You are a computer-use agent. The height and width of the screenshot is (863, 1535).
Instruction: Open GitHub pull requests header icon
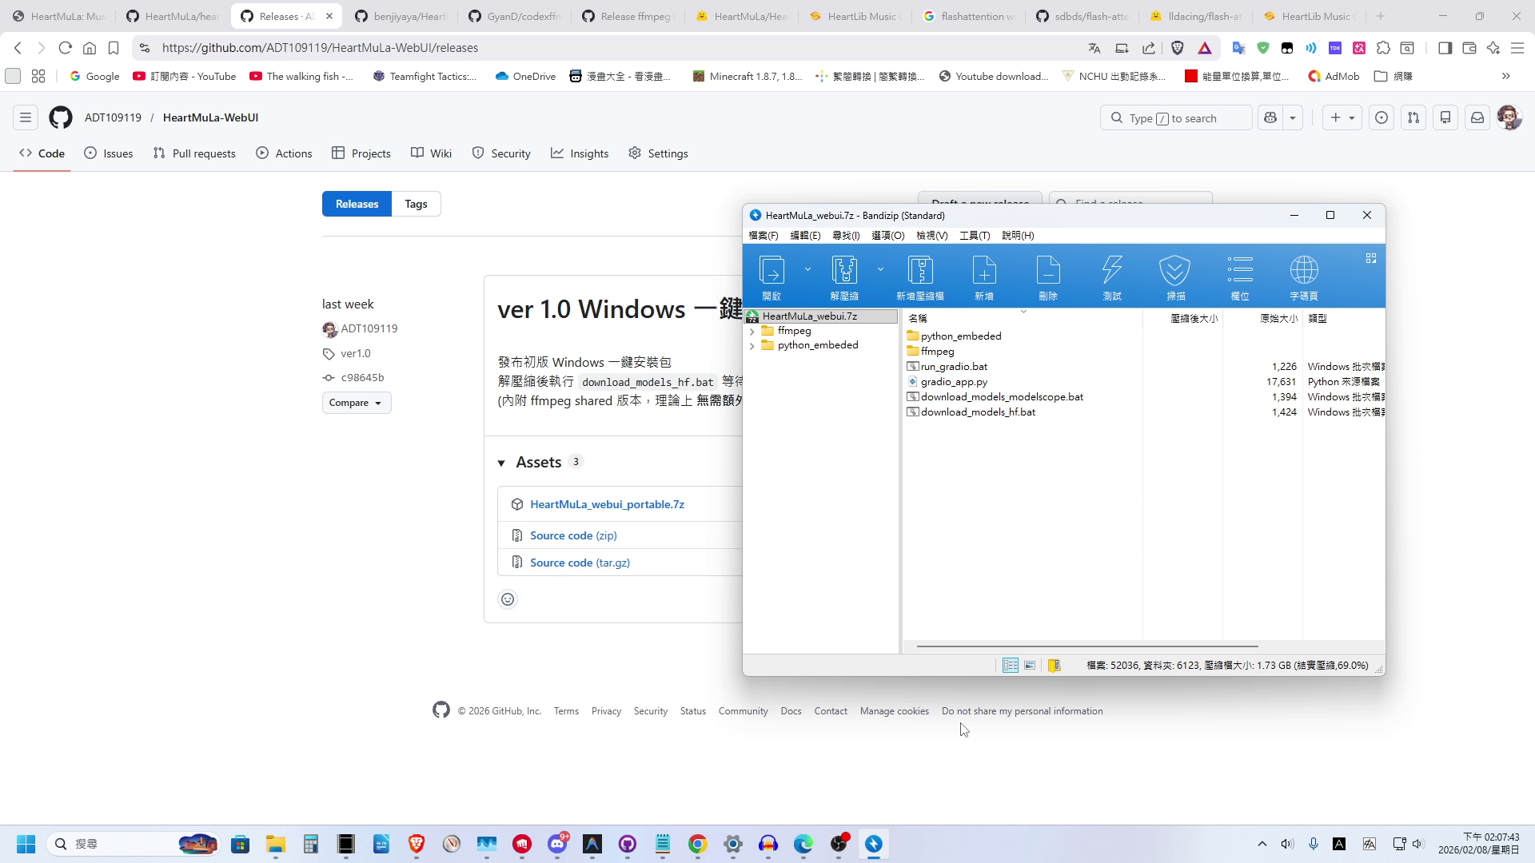[x=1413, y=117]
